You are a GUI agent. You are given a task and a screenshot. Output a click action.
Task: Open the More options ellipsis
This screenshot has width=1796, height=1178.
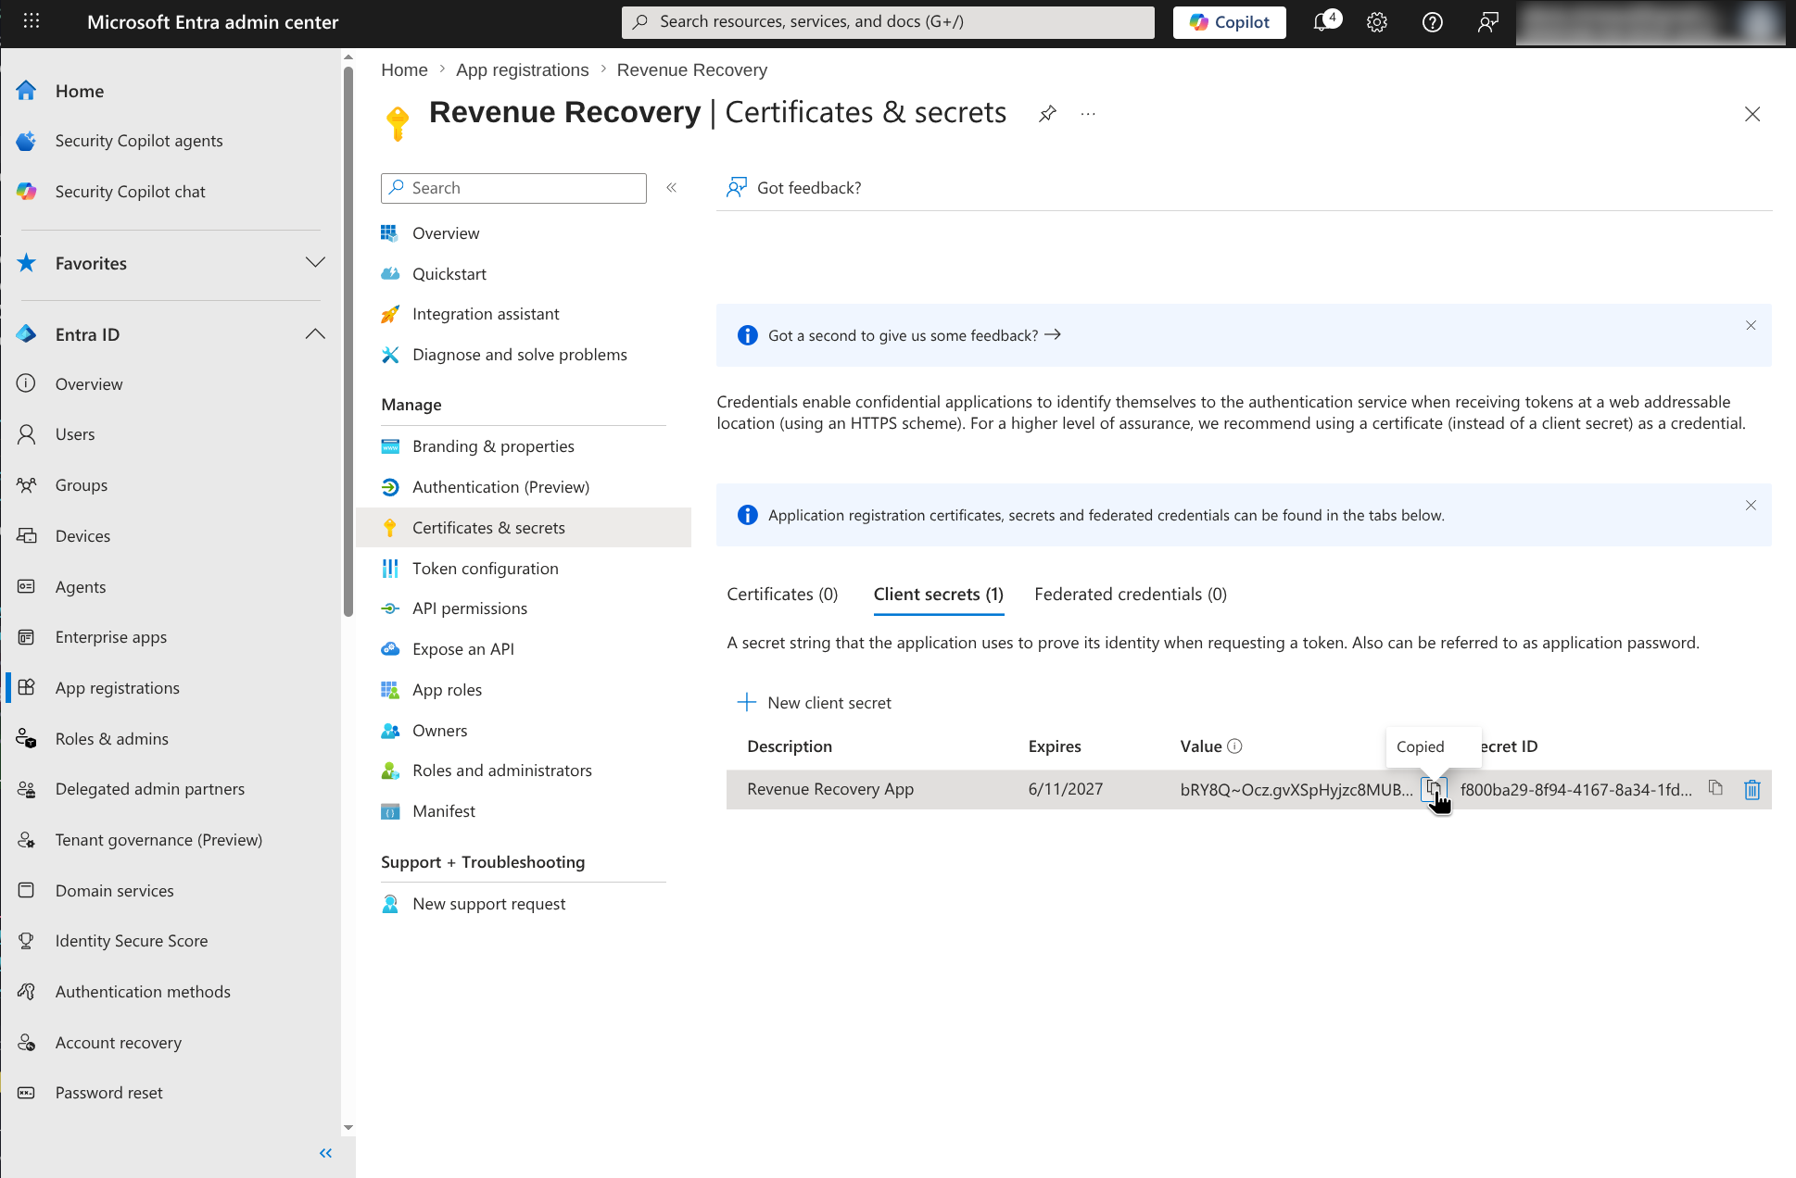click(1088, 114)
